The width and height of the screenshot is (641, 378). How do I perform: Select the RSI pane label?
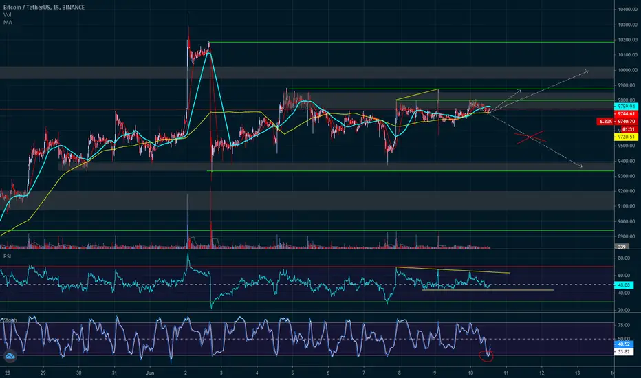click(x=8, y=256)
